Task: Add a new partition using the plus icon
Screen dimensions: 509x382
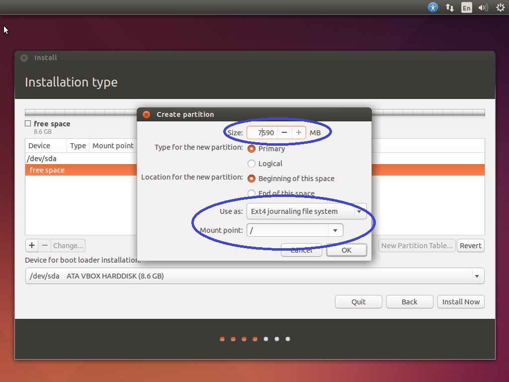Action: click(31, 245)
